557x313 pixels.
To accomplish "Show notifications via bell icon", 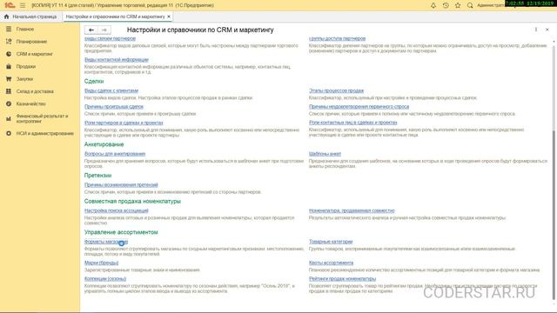I will point(433,5).
